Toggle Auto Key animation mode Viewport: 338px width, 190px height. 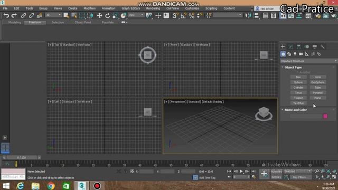[x=276, y=172]
